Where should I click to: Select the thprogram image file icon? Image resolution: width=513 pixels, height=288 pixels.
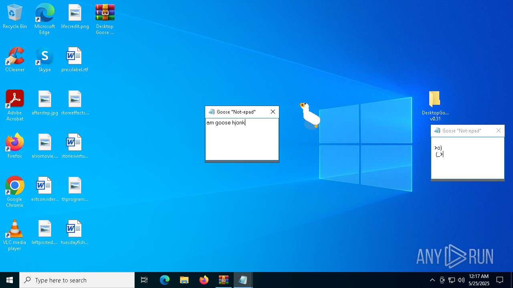[75, 190]
